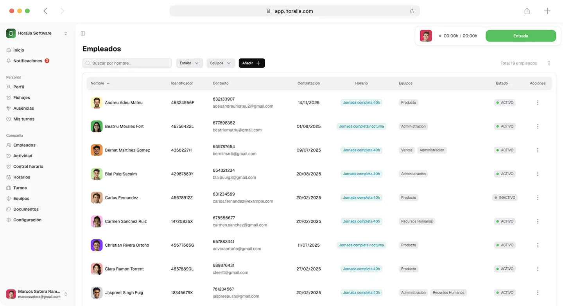
Task: Click the green Entrada button
Action: click(520, 36)
